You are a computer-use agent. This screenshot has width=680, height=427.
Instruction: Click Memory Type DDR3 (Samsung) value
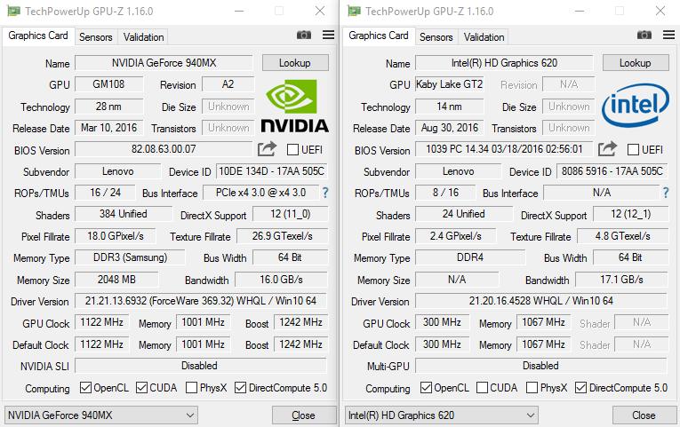tap(130, 257)
